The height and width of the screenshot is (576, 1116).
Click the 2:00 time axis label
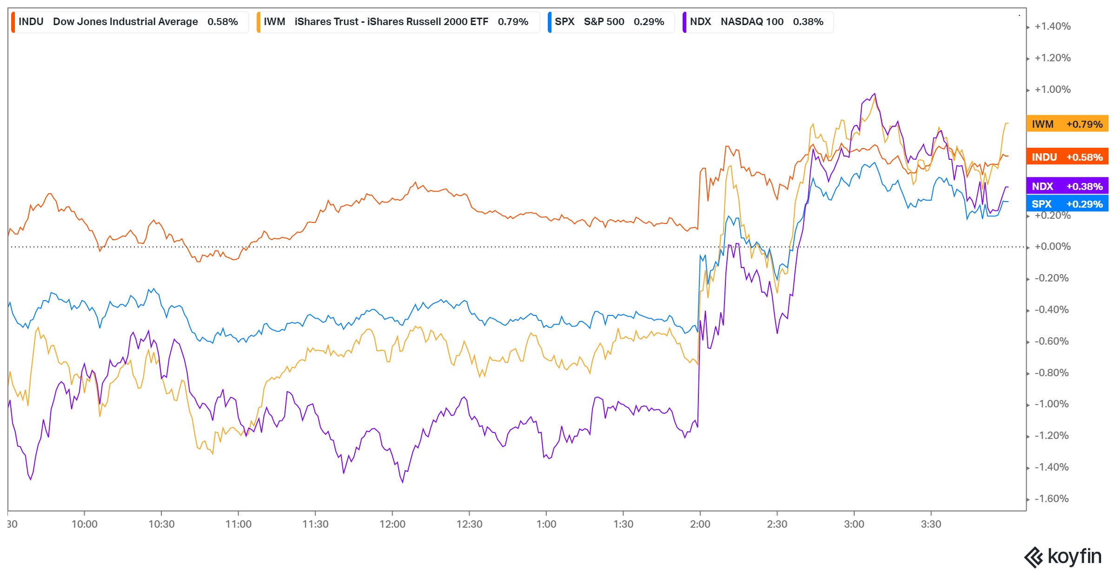[700, 524]
